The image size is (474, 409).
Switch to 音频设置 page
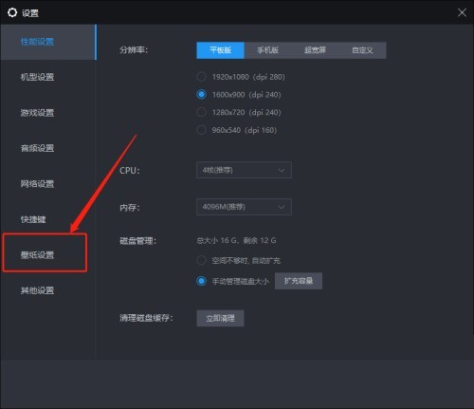click(x=37, y=148)
